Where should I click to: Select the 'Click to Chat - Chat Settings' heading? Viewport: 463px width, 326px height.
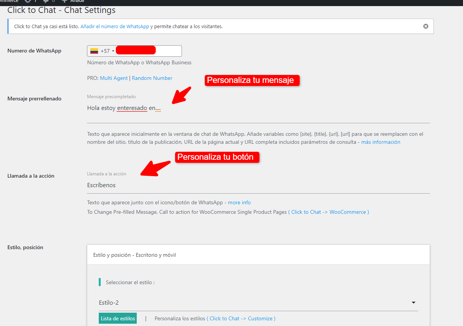click(x=62, y=10)
